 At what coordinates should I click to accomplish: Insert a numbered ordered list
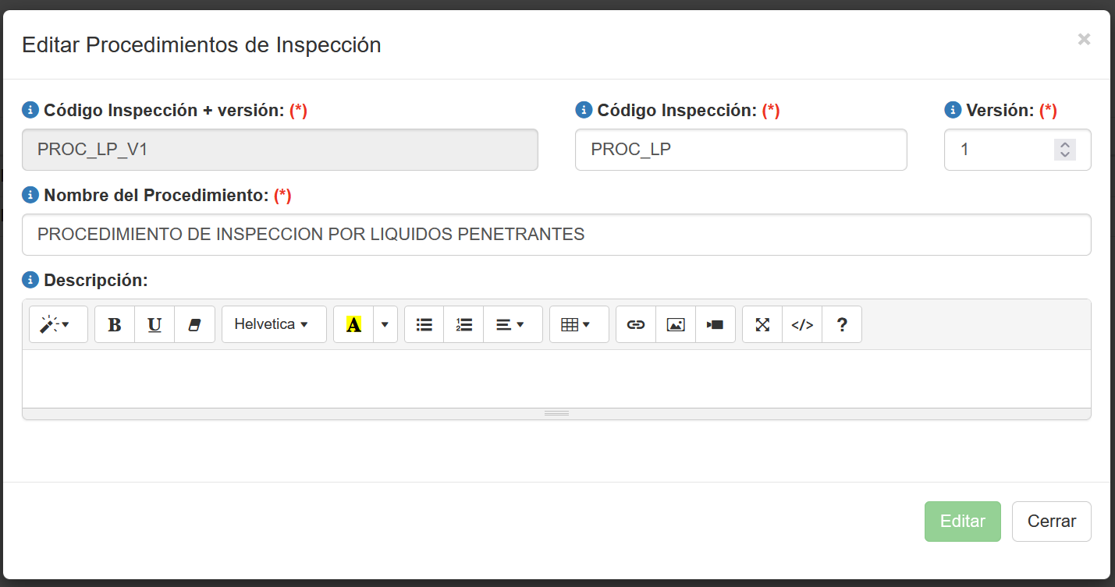click(x=464, y=324)
